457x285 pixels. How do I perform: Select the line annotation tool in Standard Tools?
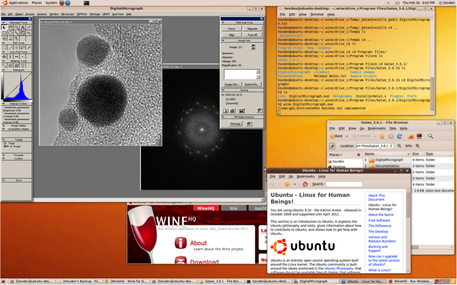(x=29, y=27)
